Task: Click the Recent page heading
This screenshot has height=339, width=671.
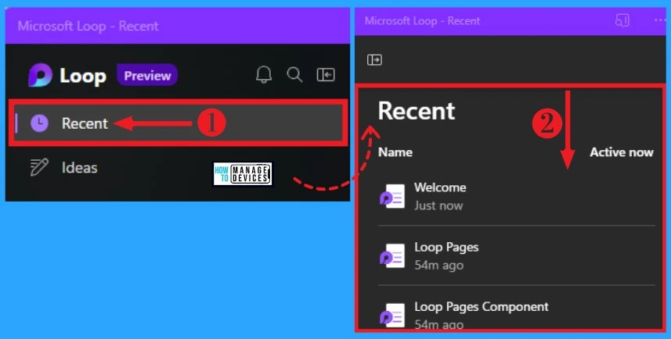Action: pyautogui.click(x=417, y=111)
